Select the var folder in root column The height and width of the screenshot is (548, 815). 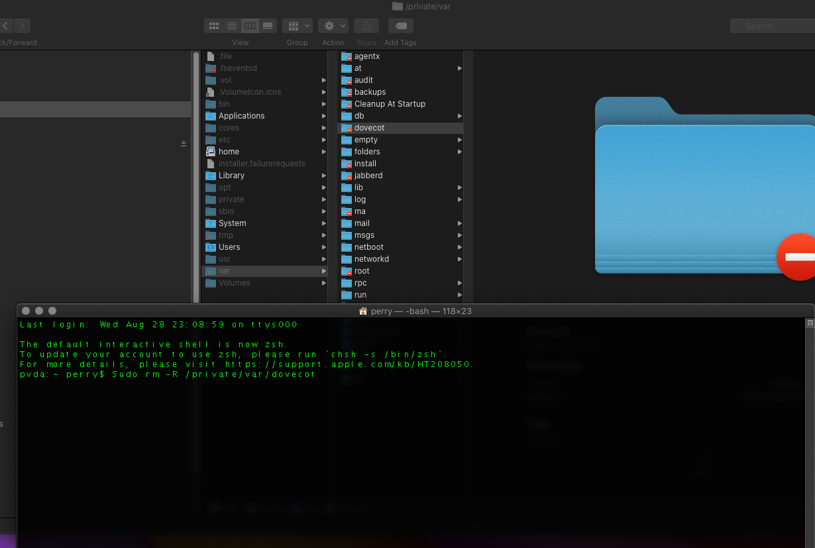click(x=265, y=271)
